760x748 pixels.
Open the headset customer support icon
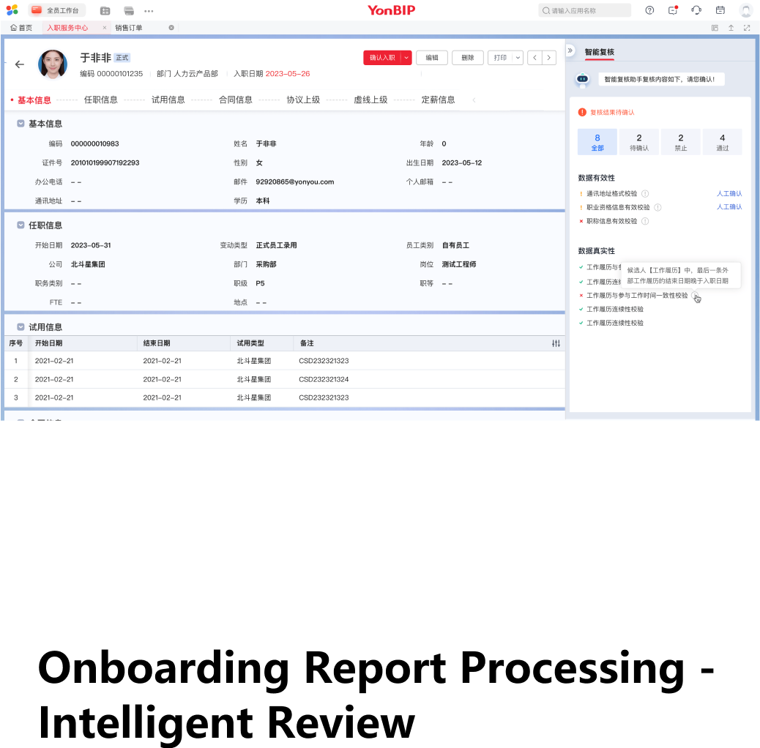[696, 10]
